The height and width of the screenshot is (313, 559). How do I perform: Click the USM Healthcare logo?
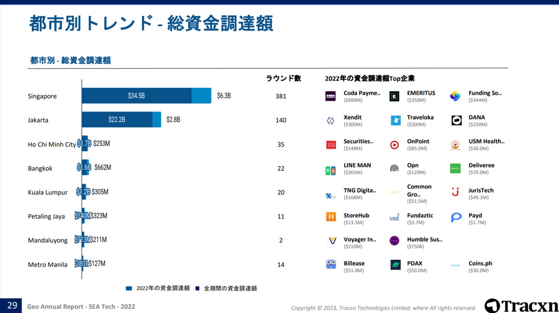(455, 145)
